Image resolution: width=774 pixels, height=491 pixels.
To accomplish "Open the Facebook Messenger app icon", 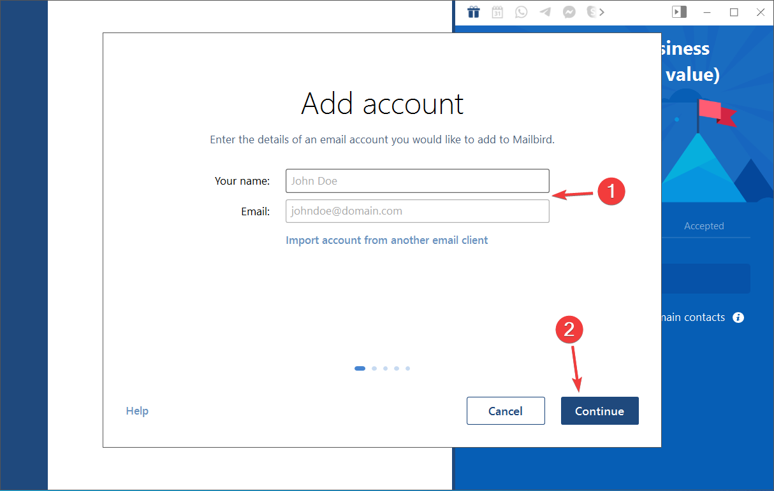I will click(x=569, y=12).
